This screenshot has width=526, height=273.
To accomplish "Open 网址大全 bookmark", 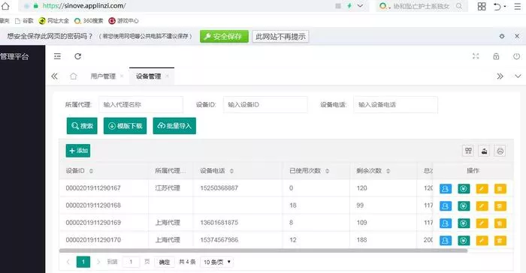I will pos(54,21).
